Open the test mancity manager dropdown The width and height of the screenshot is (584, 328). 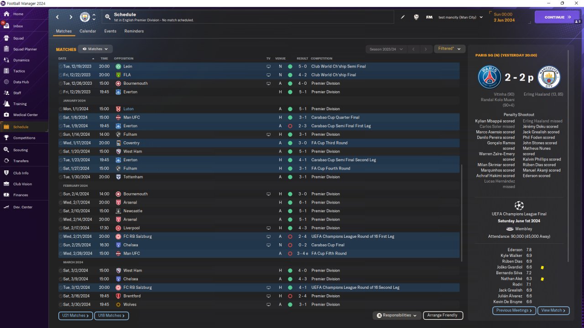[460, 17]
